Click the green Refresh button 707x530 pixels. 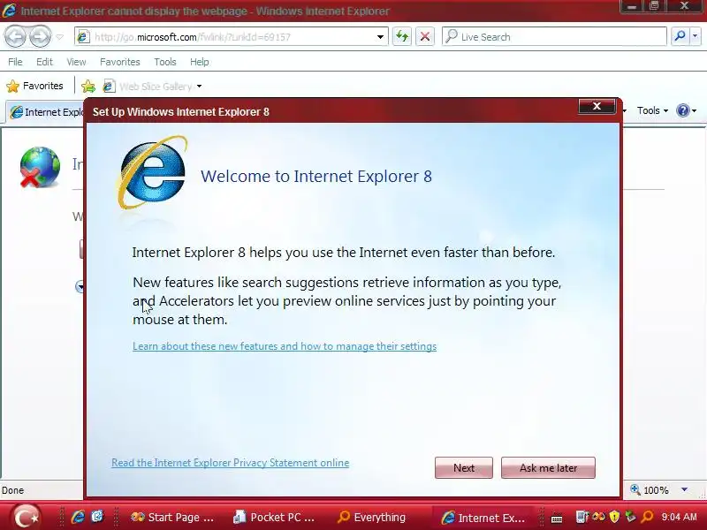click(402, 36)
